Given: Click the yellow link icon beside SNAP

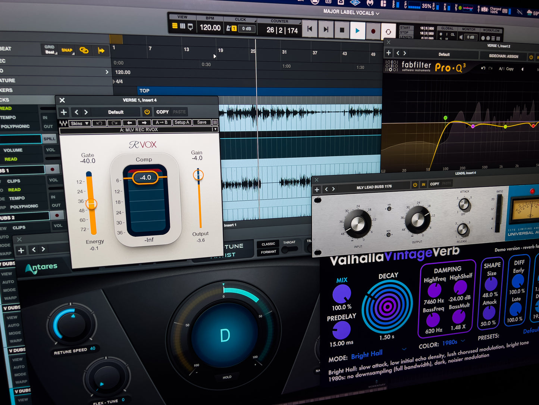Looking at the screenshot, I should pos(84,50).
